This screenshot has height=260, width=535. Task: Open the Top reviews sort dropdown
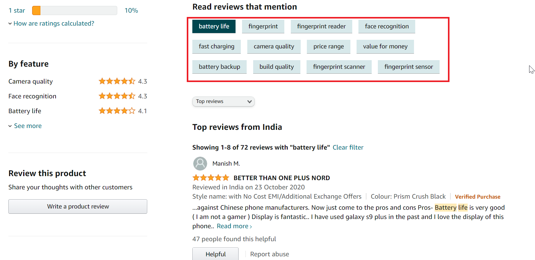click(x=223, y=101)
